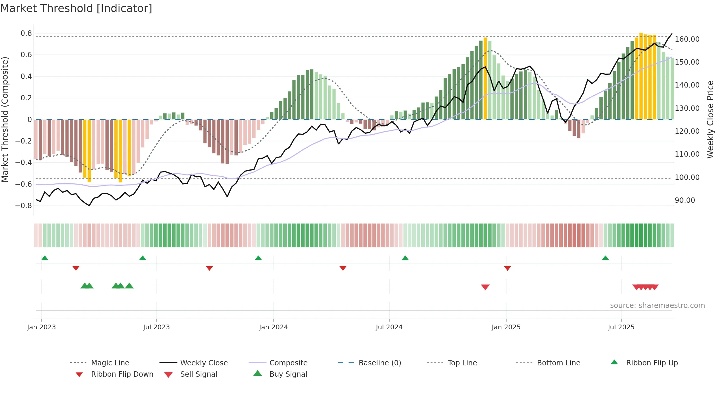The width and height of the screenshot is (715, 402).
Task: Click the ribbon flip down marker in early 2023
Action: (76, 268)
